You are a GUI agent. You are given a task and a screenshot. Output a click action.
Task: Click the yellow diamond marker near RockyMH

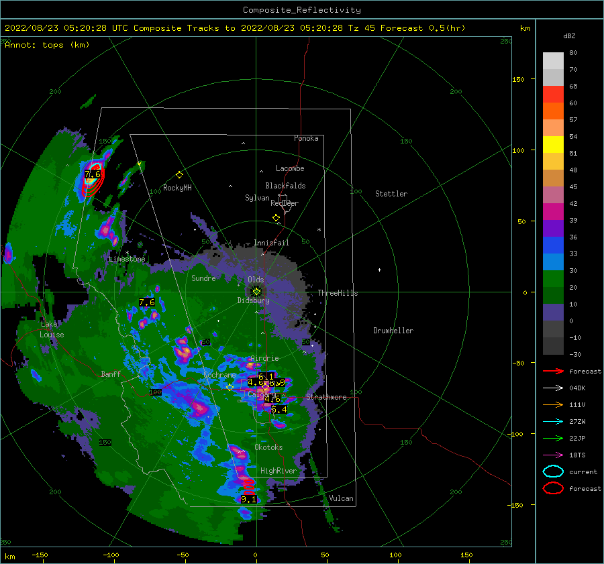coord(179,175)
